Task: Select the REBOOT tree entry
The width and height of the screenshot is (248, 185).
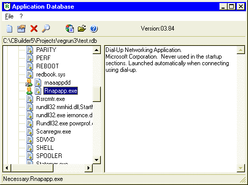Action: [x=47, y=66]
